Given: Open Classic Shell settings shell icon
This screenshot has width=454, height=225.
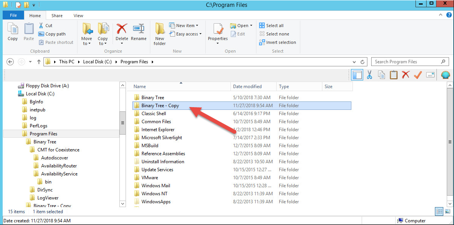Looking at the screenshot, I should pyautogui.click(x=446, y=75).
